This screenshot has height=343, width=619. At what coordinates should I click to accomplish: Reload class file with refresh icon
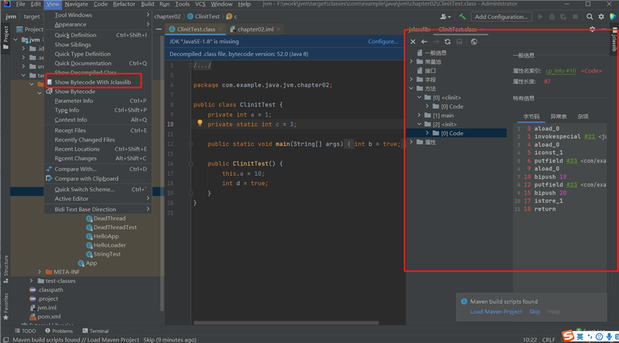click(x=447, y=41)
